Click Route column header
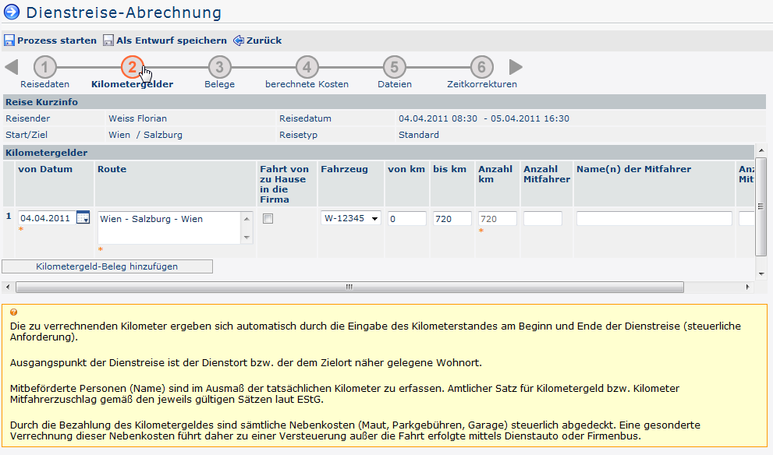The height and width of the screenshot is (455, 773). (112, 169)
